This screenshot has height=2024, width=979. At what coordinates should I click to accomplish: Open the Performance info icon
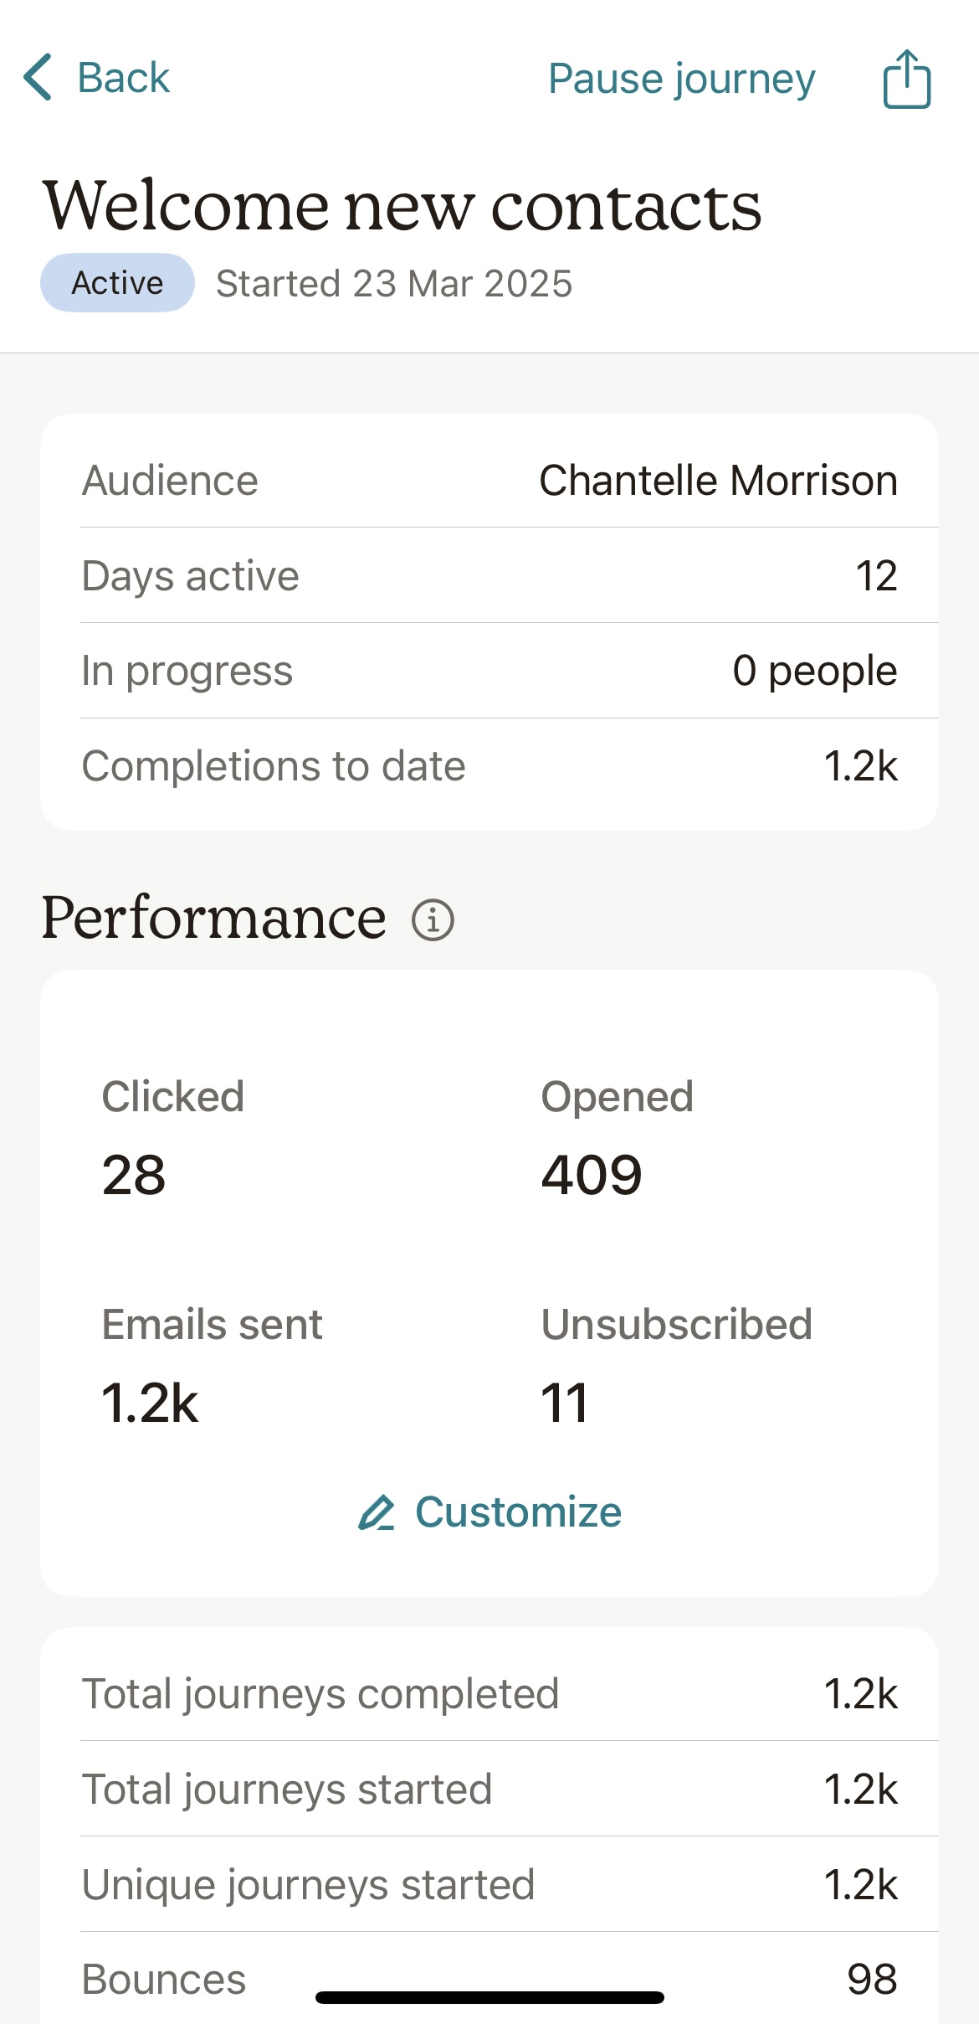click(433, 920)
